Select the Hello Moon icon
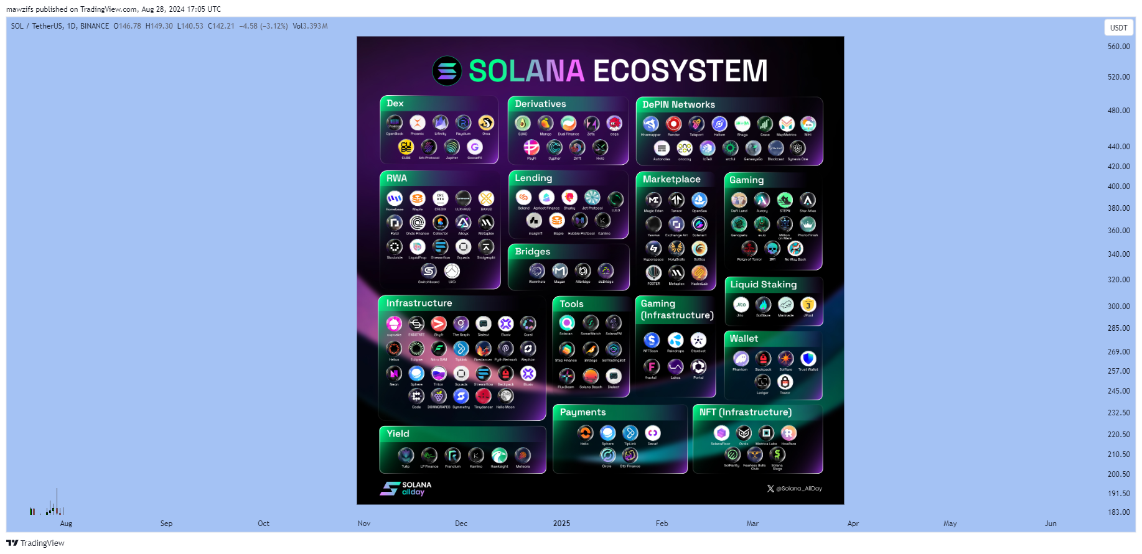Viewport: 1142px width, 554px height. [505, 396]
